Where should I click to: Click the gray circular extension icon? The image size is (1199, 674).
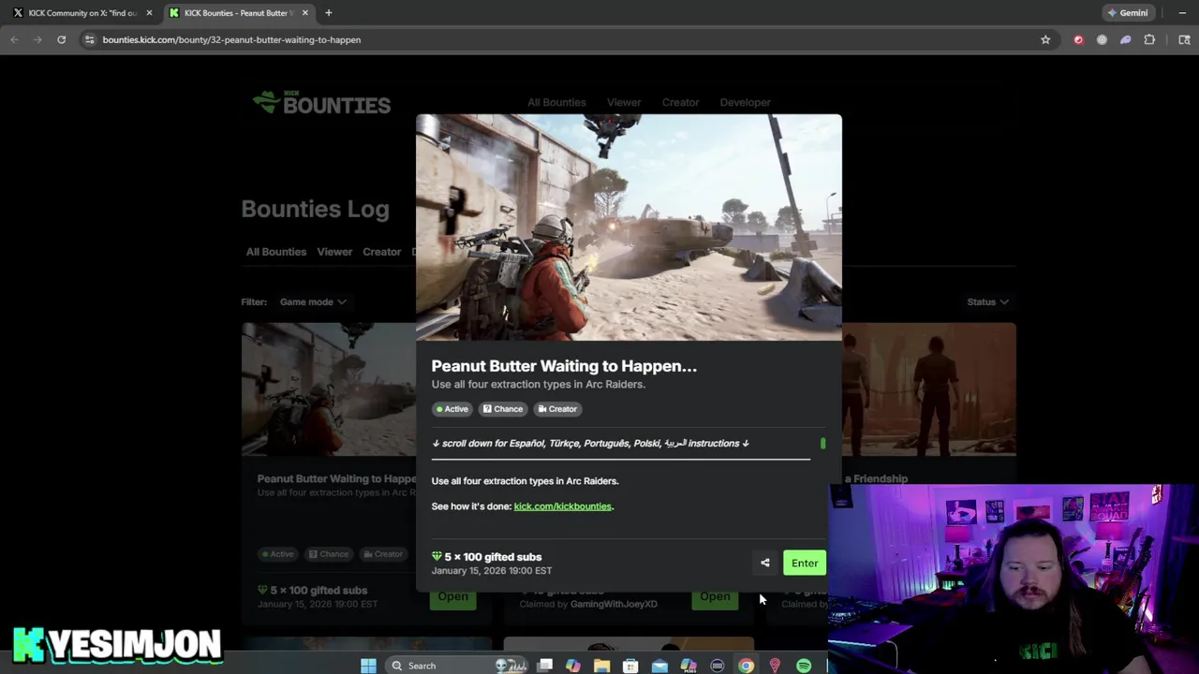pos(1102,39)
